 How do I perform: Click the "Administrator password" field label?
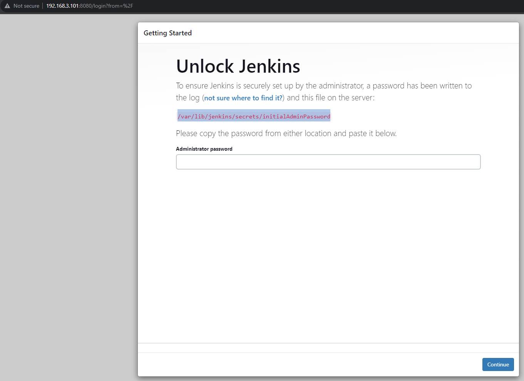[x=204, y=149]
